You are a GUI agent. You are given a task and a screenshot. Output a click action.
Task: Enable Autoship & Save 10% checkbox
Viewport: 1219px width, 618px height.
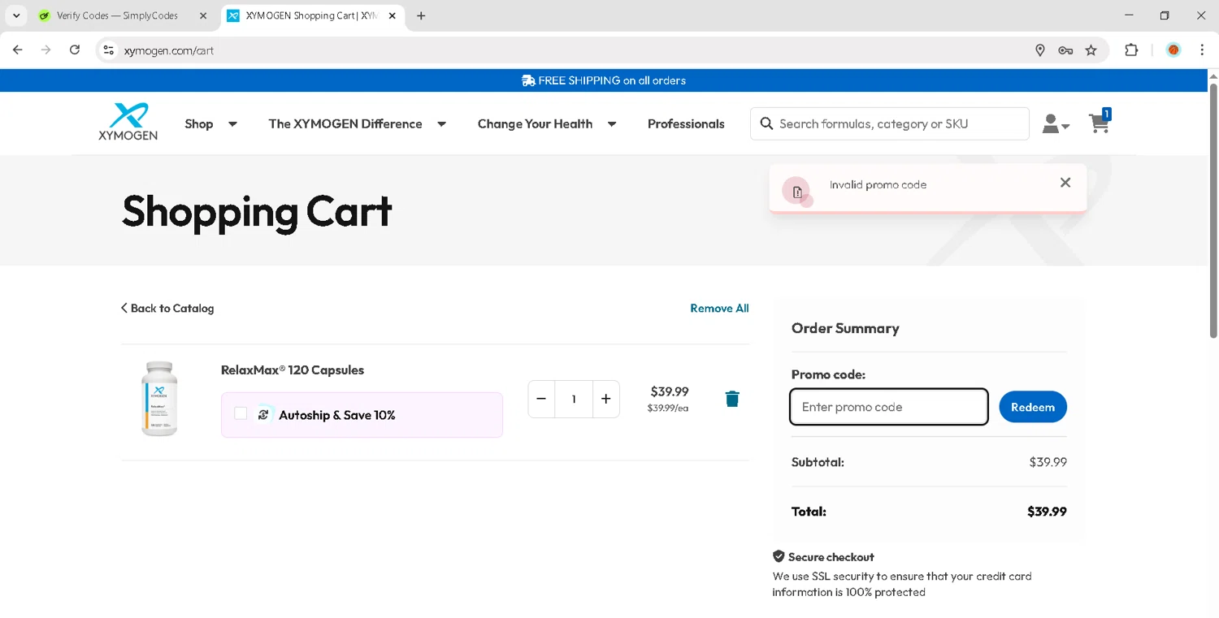[241, 413]
